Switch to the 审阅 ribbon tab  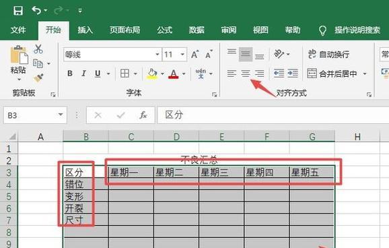(229, 30)
